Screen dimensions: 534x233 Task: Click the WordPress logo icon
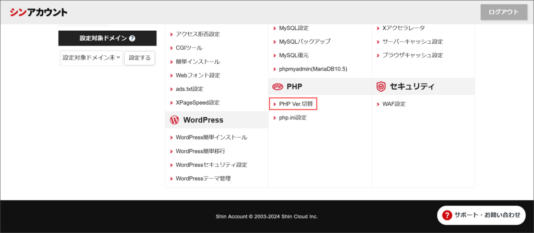174,120
